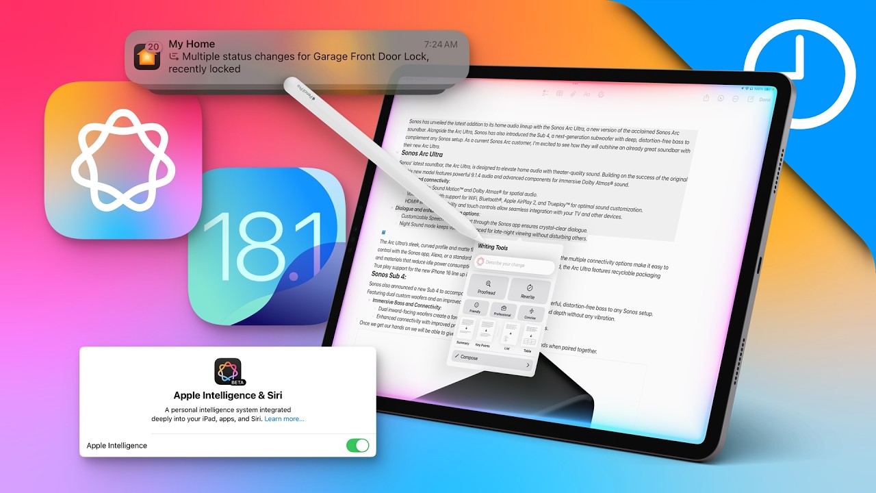Screen dimensions: 876x493
Task: Choose the Friendly tone option
Action: [x=476, y=307]
